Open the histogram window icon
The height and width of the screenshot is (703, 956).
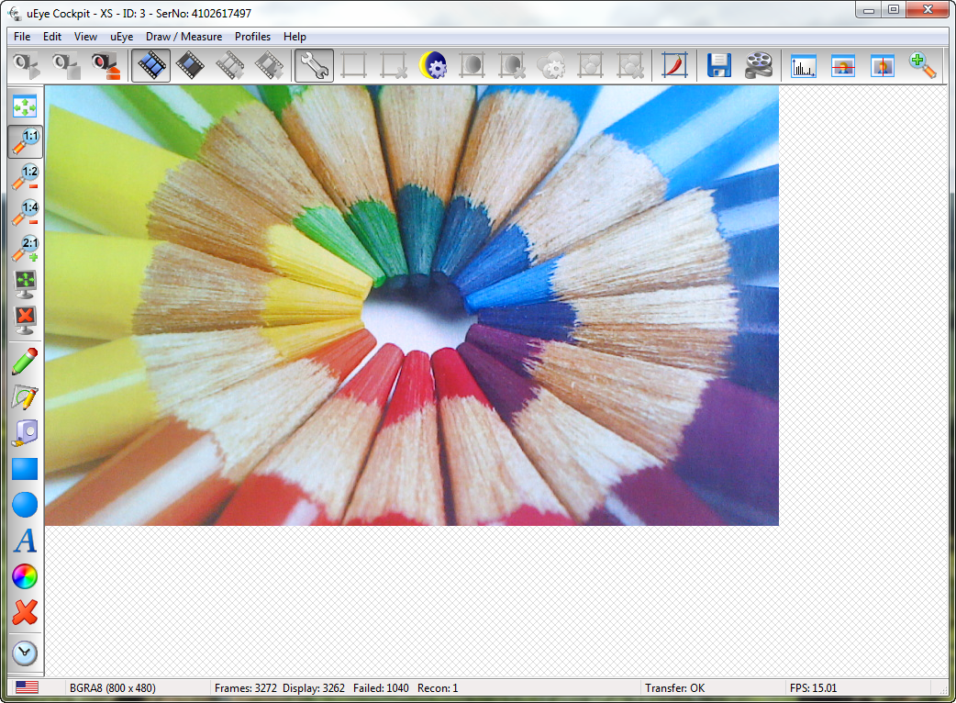pos(804,66)
